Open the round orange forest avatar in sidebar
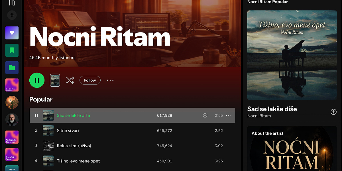 coord(12,102)
